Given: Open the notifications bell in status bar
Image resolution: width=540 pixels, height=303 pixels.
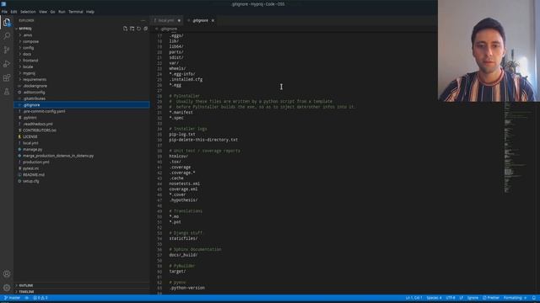Looking at the screenshot, I should pos(534,298).
